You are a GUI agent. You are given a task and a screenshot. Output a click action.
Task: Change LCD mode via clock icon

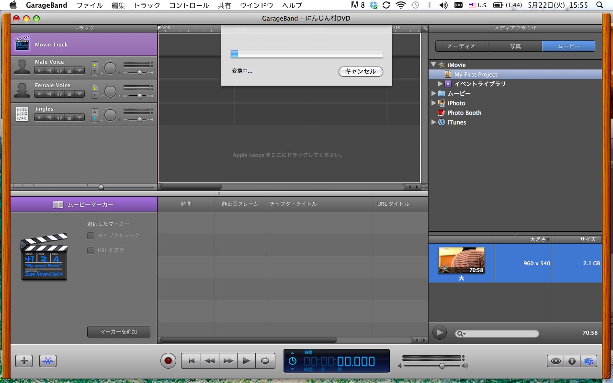(292, 361)
